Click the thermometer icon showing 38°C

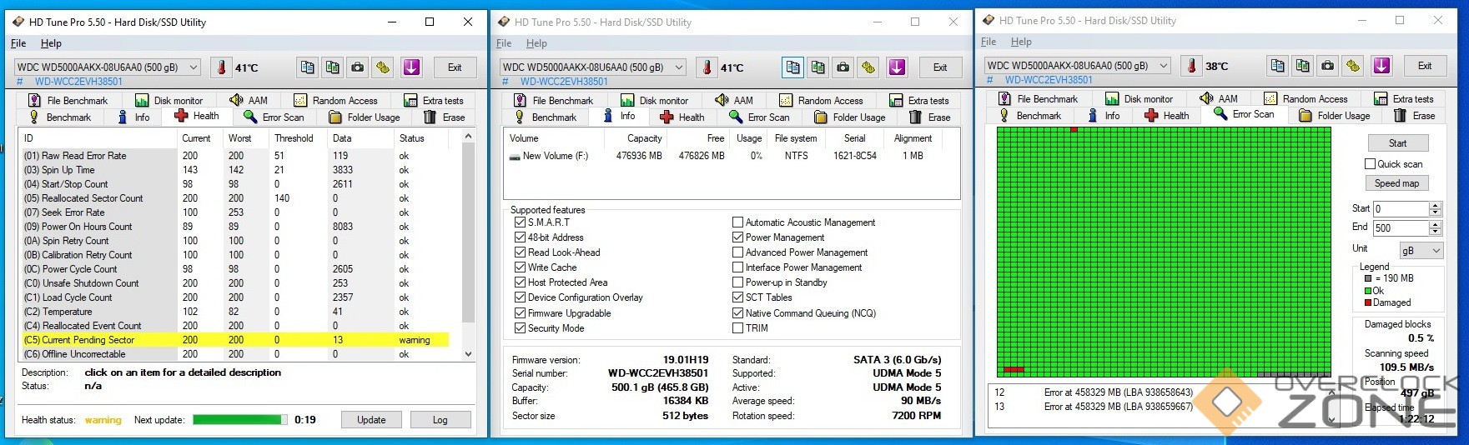tap(1192, 66)
